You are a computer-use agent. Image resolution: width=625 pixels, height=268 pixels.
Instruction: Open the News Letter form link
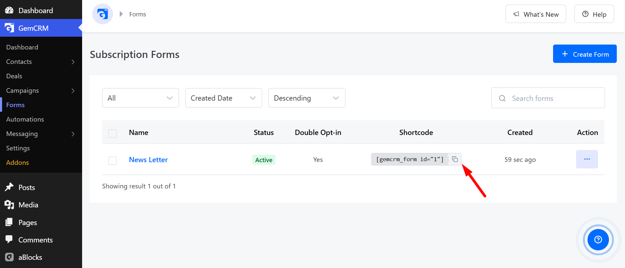click(148, 160)
